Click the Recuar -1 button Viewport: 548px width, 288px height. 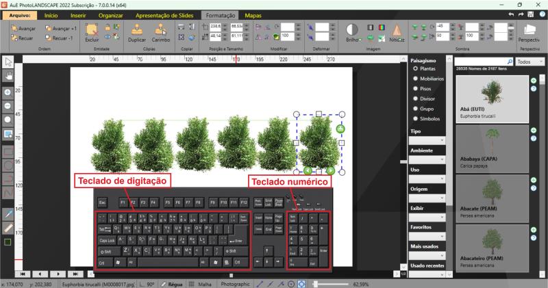(59, 38)
